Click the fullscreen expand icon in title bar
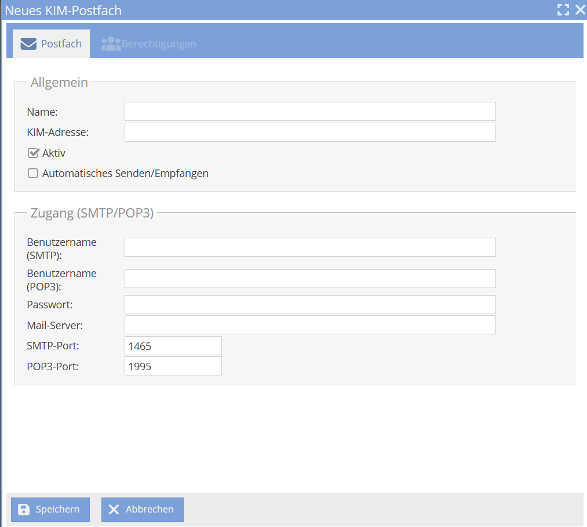 [x=563, y=10]
